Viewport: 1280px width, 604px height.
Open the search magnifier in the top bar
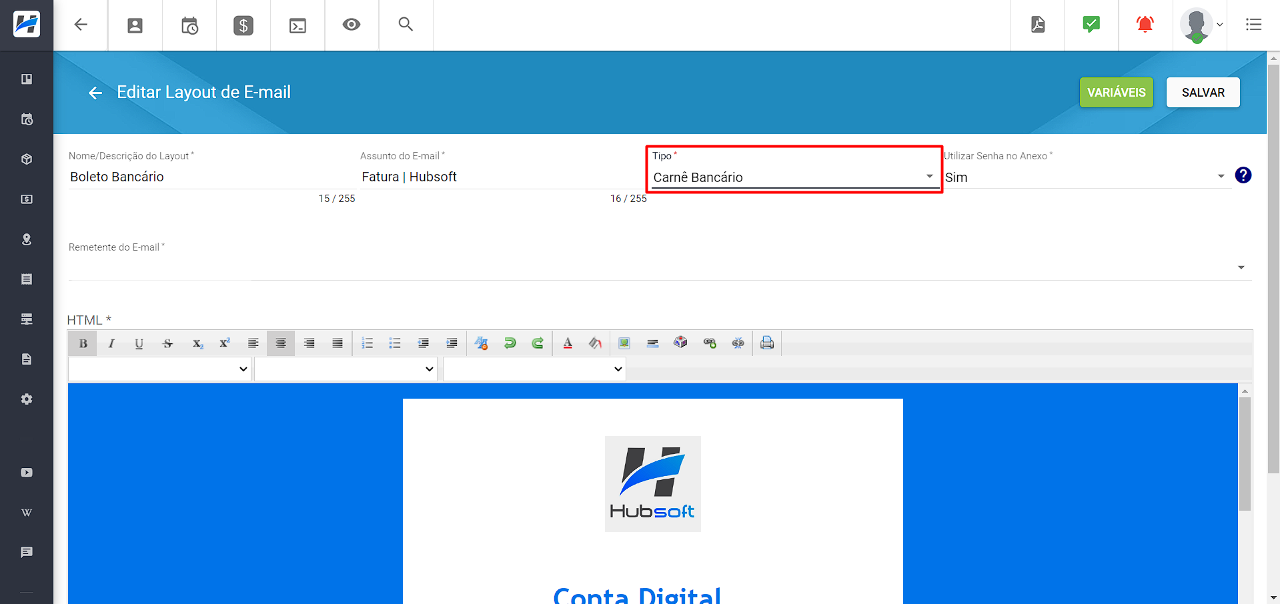pyautogui.click(x=406, y=25)
